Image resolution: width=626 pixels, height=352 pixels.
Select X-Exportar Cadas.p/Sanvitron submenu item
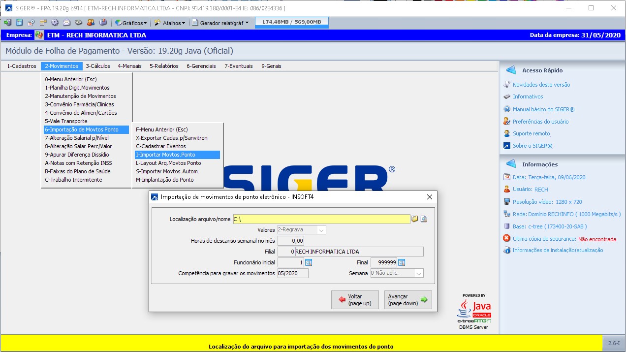click(x=177, y=138)
